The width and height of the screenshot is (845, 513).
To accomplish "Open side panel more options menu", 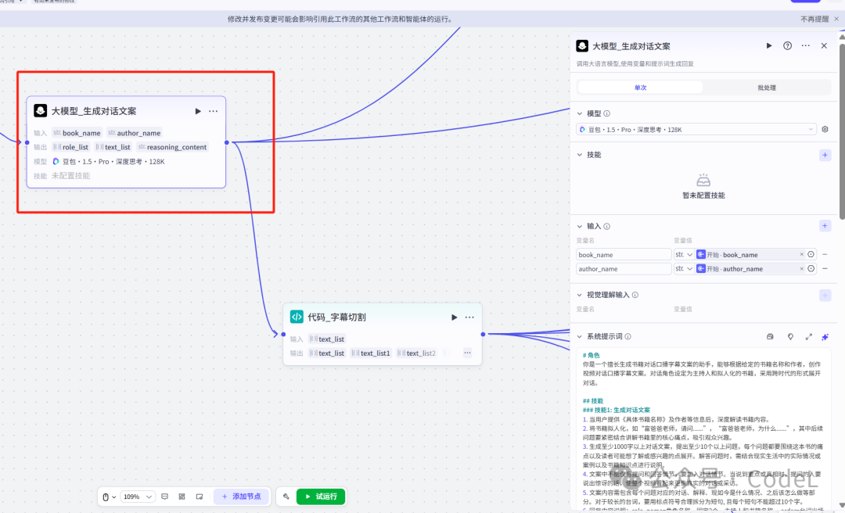I will coord(805,46).
